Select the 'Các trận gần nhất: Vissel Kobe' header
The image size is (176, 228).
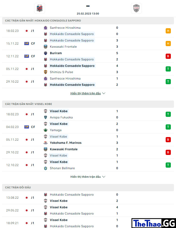point(88,104)
